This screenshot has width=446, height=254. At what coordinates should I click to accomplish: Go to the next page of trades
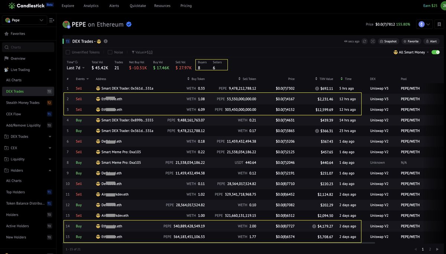pyautogui.click(x=437, y=249)
